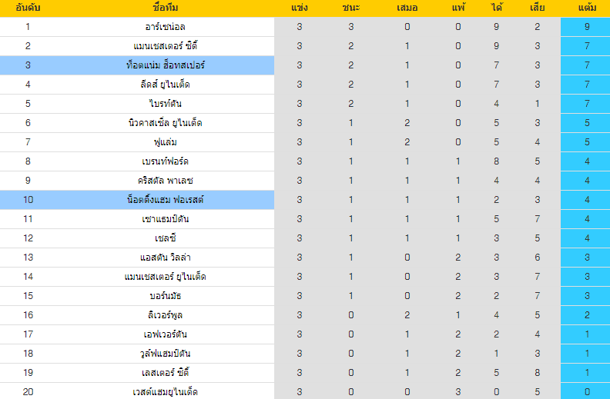Open the ลีดส์ ยูไนเต็ด team entry
610x399 pixels.
166,85
